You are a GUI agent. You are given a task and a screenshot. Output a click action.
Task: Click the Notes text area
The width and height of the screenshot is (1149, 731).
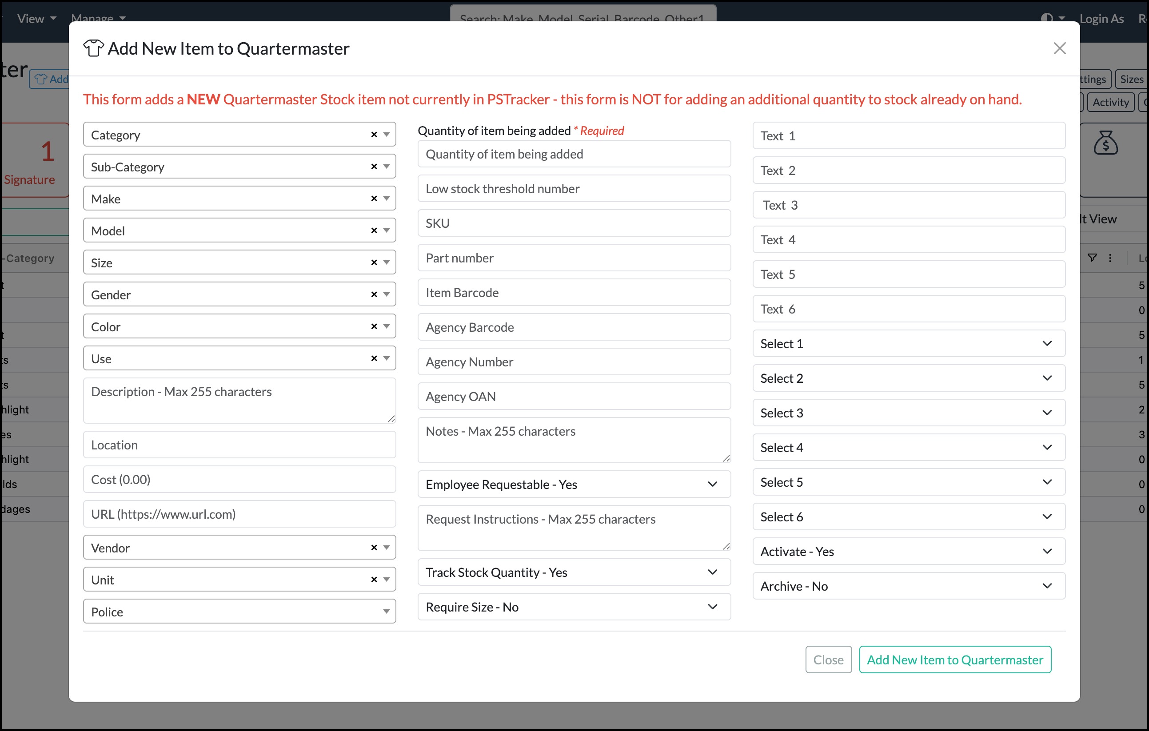[574, 440]
